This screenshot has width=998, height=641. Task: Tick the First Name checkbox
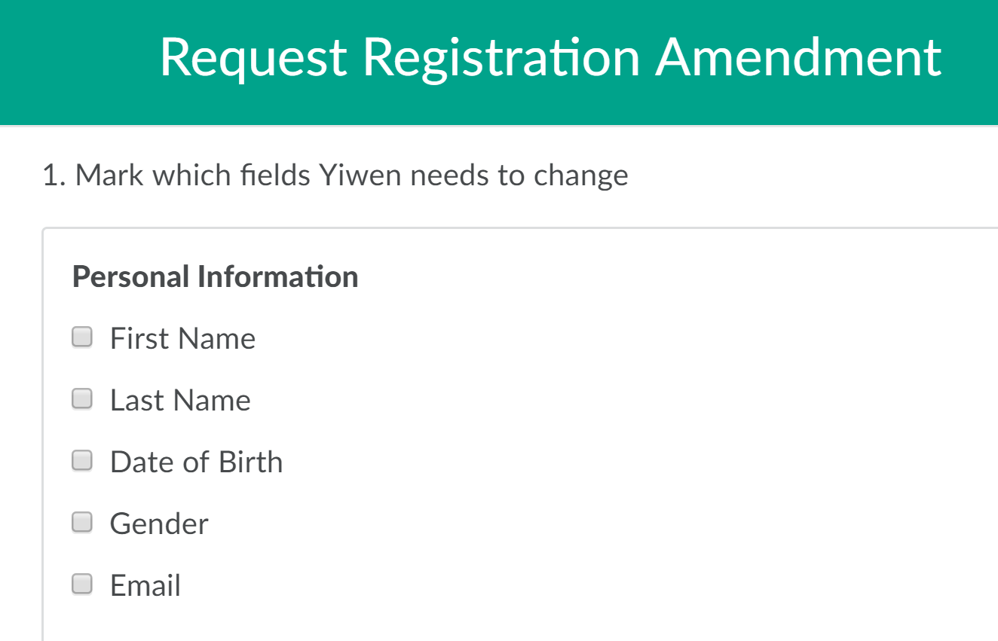(82, 337)
